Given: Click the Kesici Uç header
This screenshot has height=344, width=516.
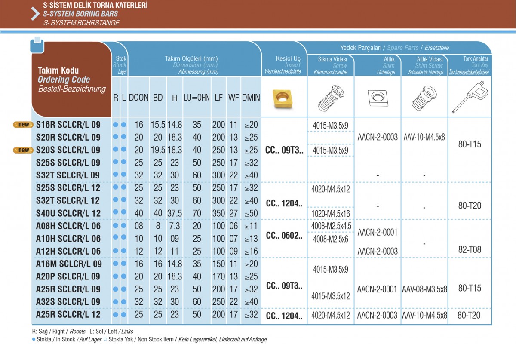Looking at the screenshot, I should pyautogui.click(x=288, y=58).
